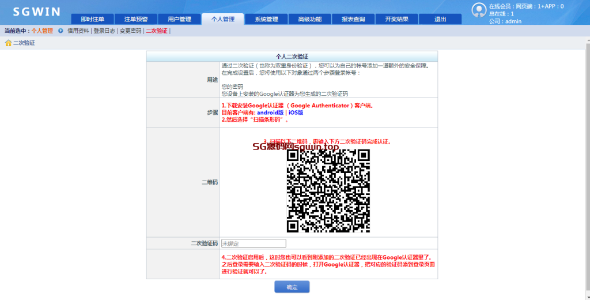Click the 总在线：1 text
Screen dimensions: 590x300
(501, 14)
